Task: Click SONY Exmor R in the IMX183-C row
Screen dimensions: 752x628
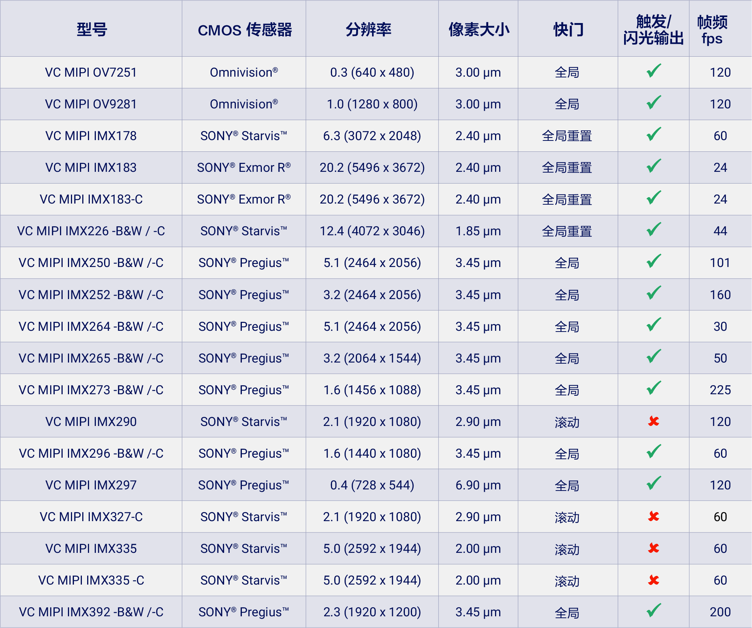Action: click(244, 199)
